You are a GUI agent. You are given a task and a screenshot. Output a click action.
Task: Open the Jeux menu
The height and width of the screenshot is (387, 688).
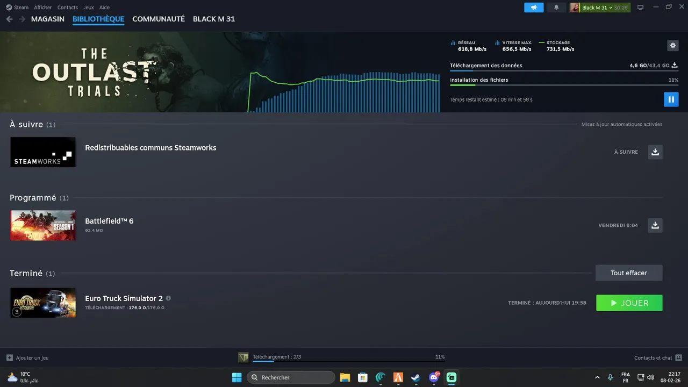[89, 8]
